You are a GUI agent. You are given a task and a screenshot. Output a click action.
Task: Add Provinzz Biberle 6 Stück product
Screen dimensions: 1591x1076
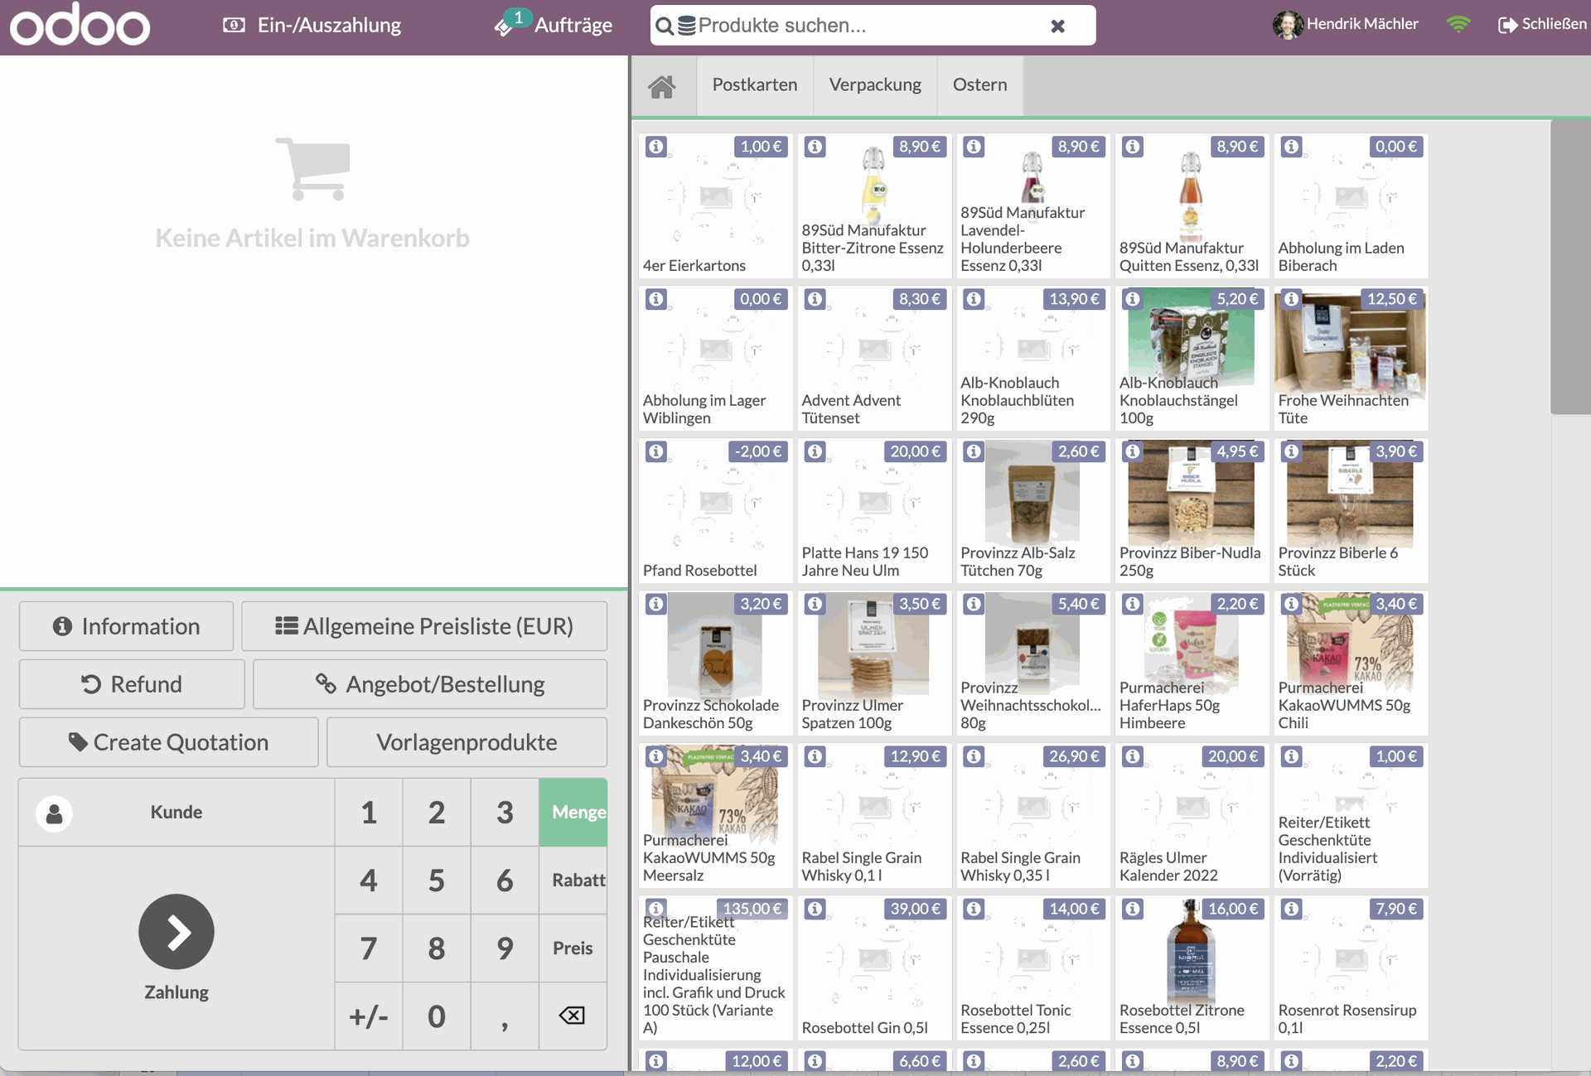tap(1351, 511)
